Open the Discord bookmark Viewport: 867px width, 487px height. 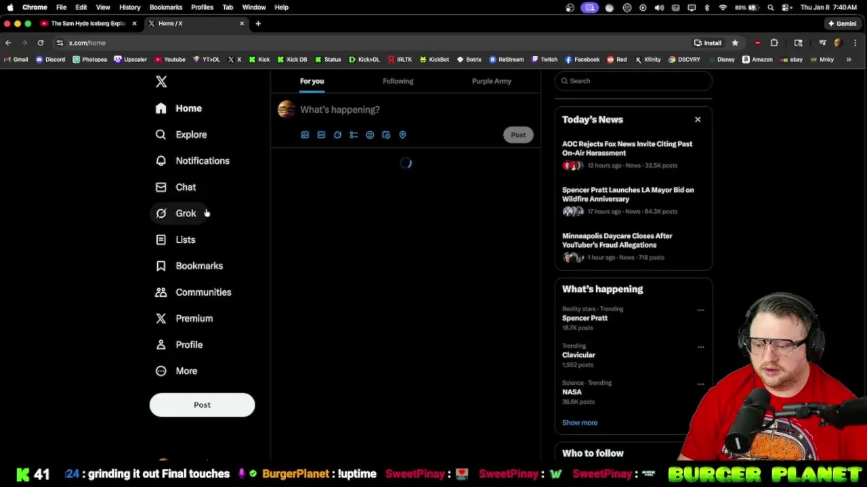tap(51, 60)
